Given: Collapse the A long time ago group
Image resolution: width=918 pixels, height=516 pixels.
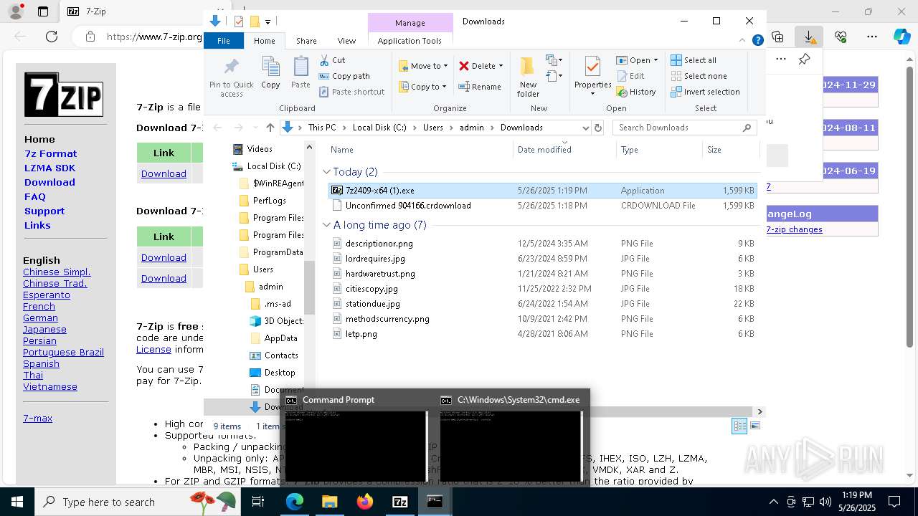Looking at the screenshot, I should tap(327, 225).
